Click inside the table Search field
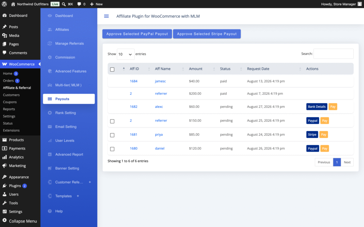The width and height of the screenshot is (364, 227). point(333,54)
